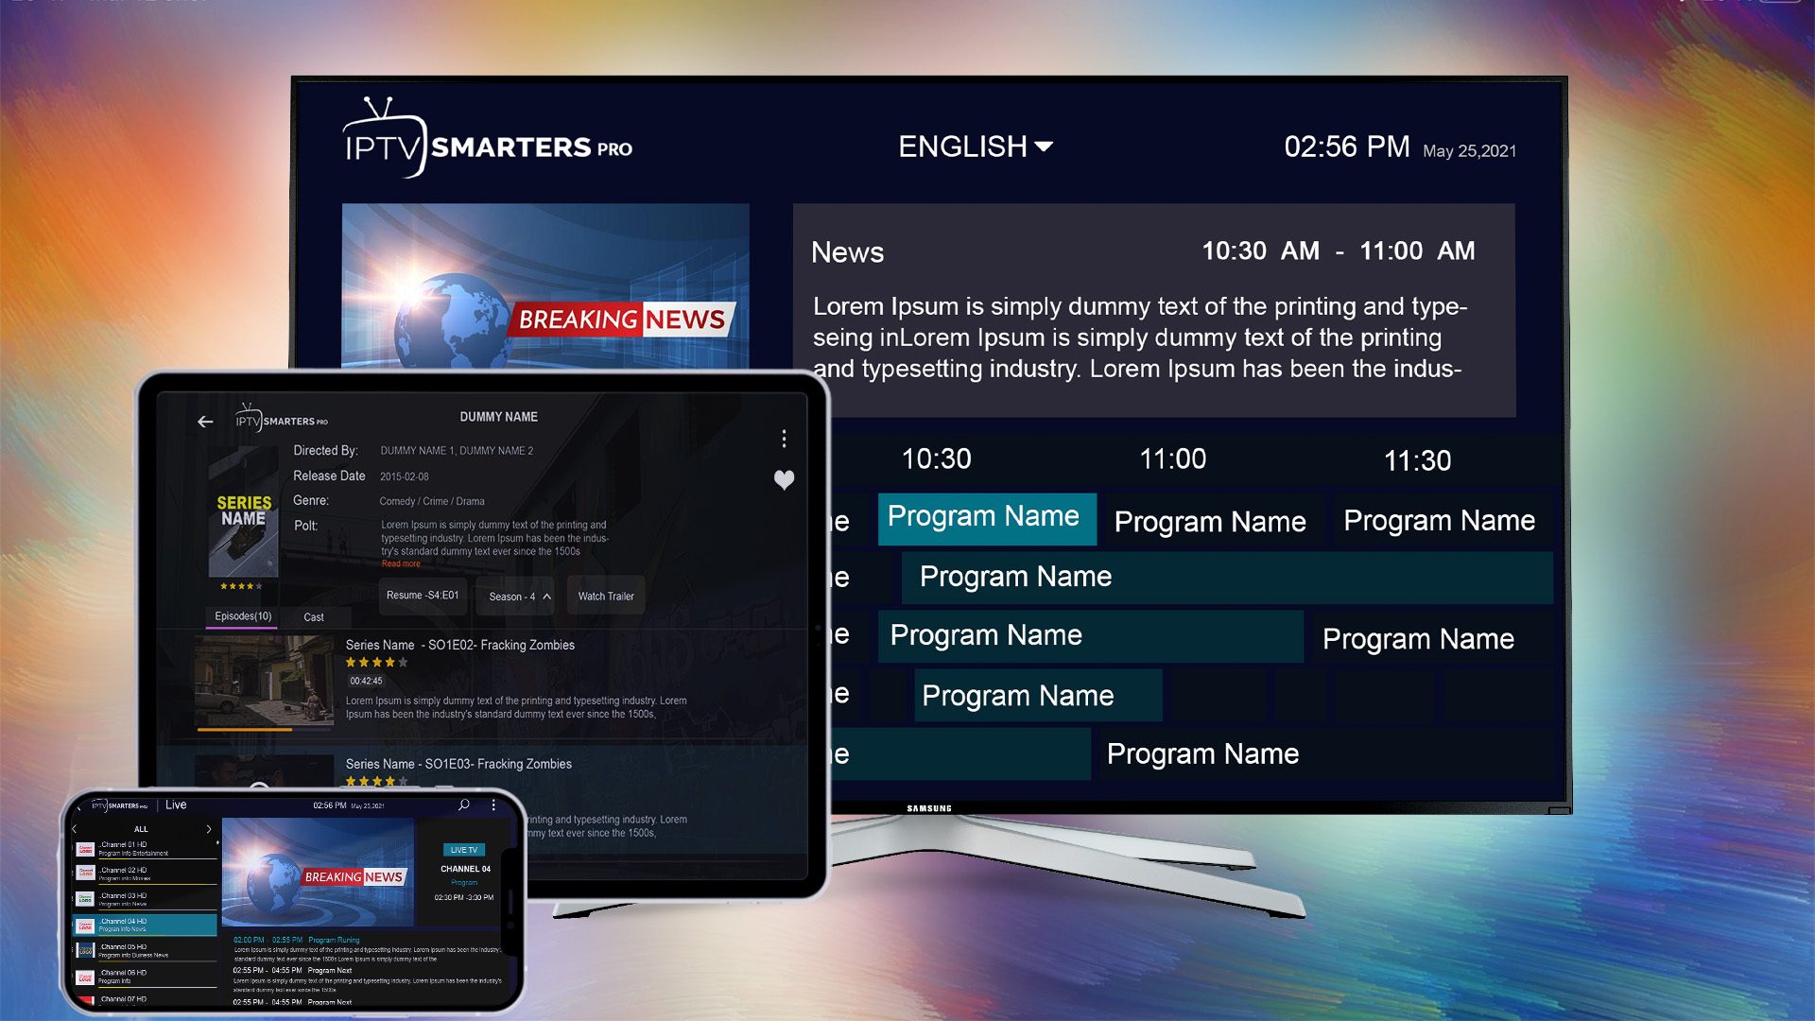Open the tablet three-dot options menu

click(784, 439)
